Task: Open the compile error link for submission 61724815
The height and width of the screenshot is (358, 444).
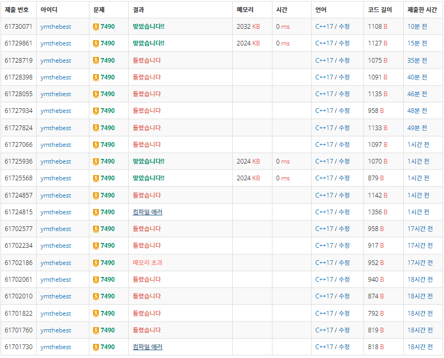Action: tap(147, 212)
